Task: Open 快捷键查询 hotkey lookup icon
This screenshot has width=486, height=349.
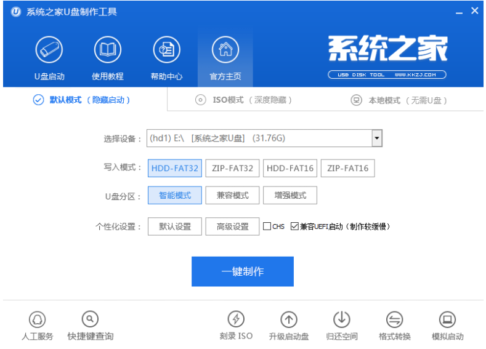Action: 91,319
